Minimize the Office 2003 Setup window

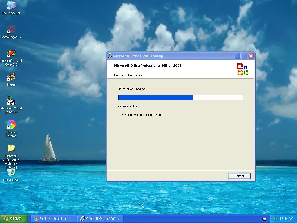237,56
